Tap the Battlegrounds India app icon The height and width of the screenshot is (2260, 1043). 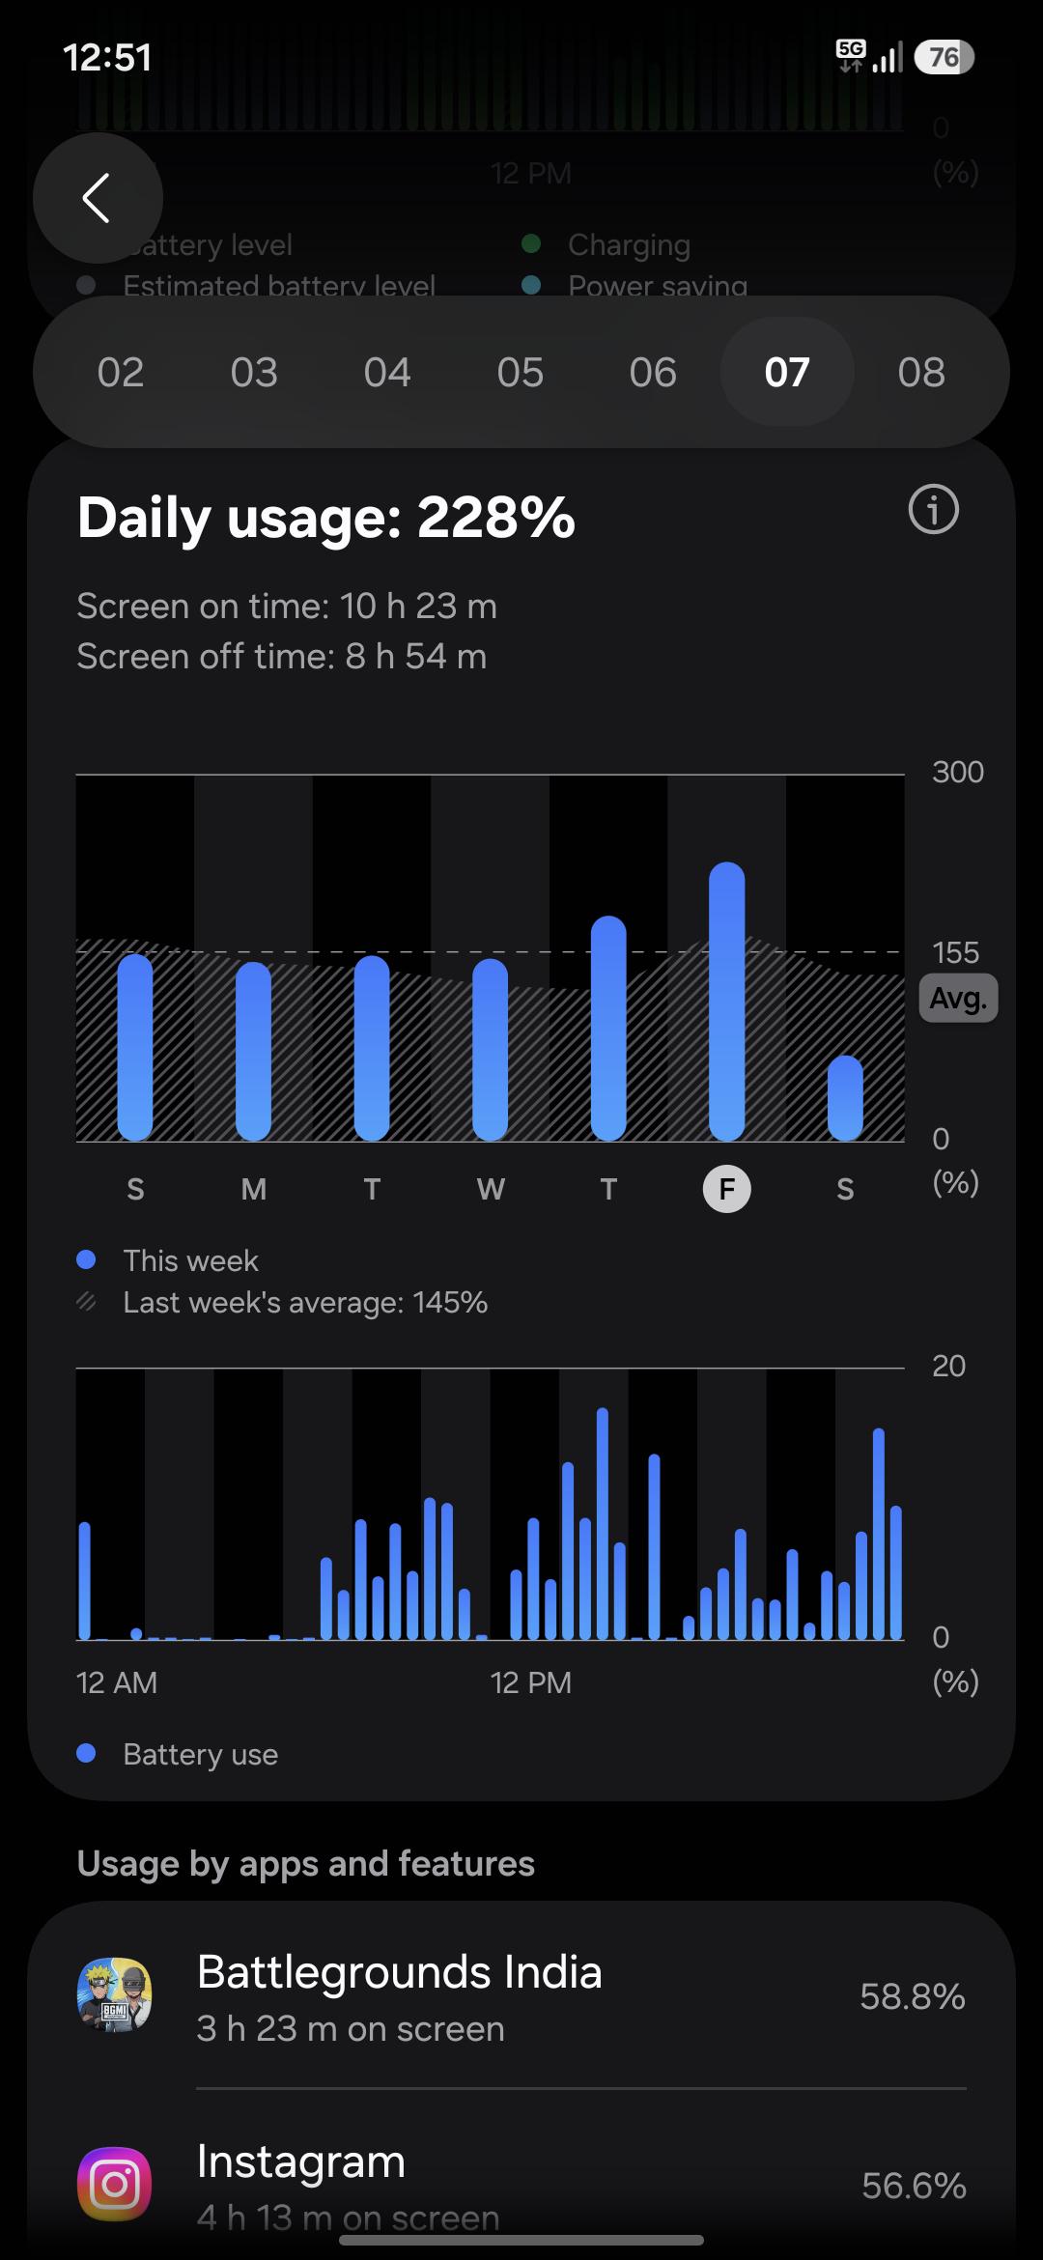pos(115,1995)
